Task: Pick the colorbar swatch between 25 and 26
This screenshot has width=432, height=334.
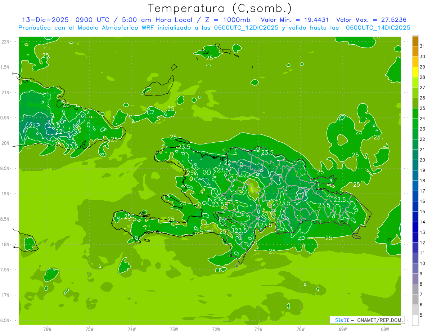Action: click(x=415, y=103)
